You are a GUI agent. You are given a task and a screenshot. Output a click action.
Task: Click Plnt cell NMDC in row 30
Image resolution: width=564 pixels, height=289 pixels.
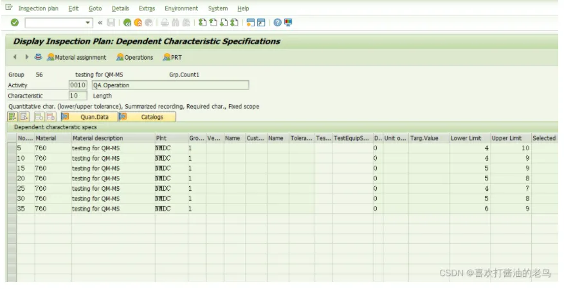pyautogui.click(x=171, y=198)
